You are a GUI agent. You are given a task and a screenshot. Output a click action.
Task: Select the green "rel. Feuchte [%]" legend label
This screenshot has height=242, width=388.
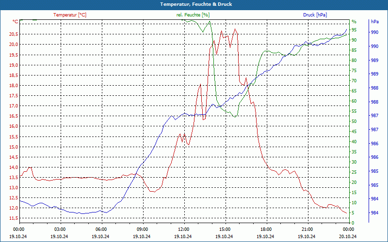[193, 15]
